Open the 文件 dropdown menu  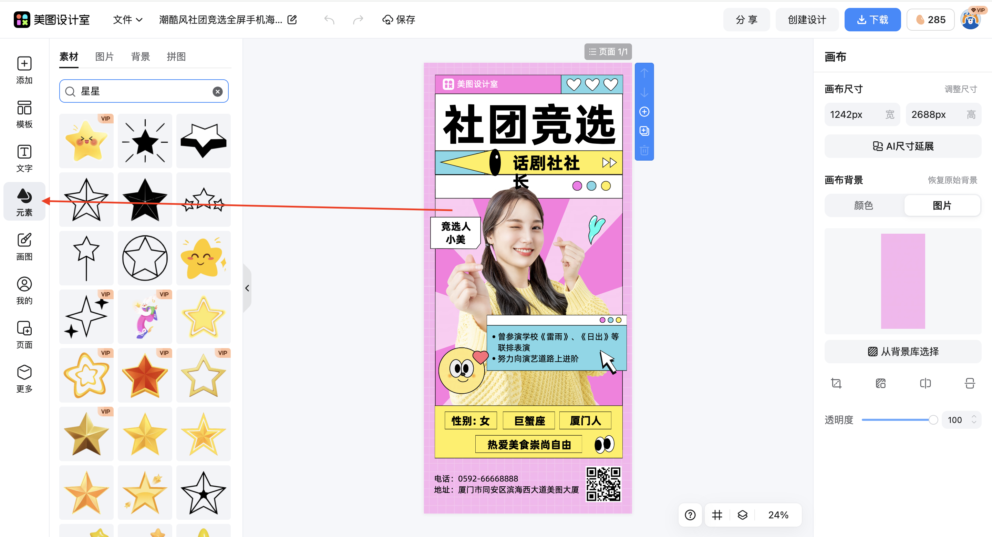point(127,19)
